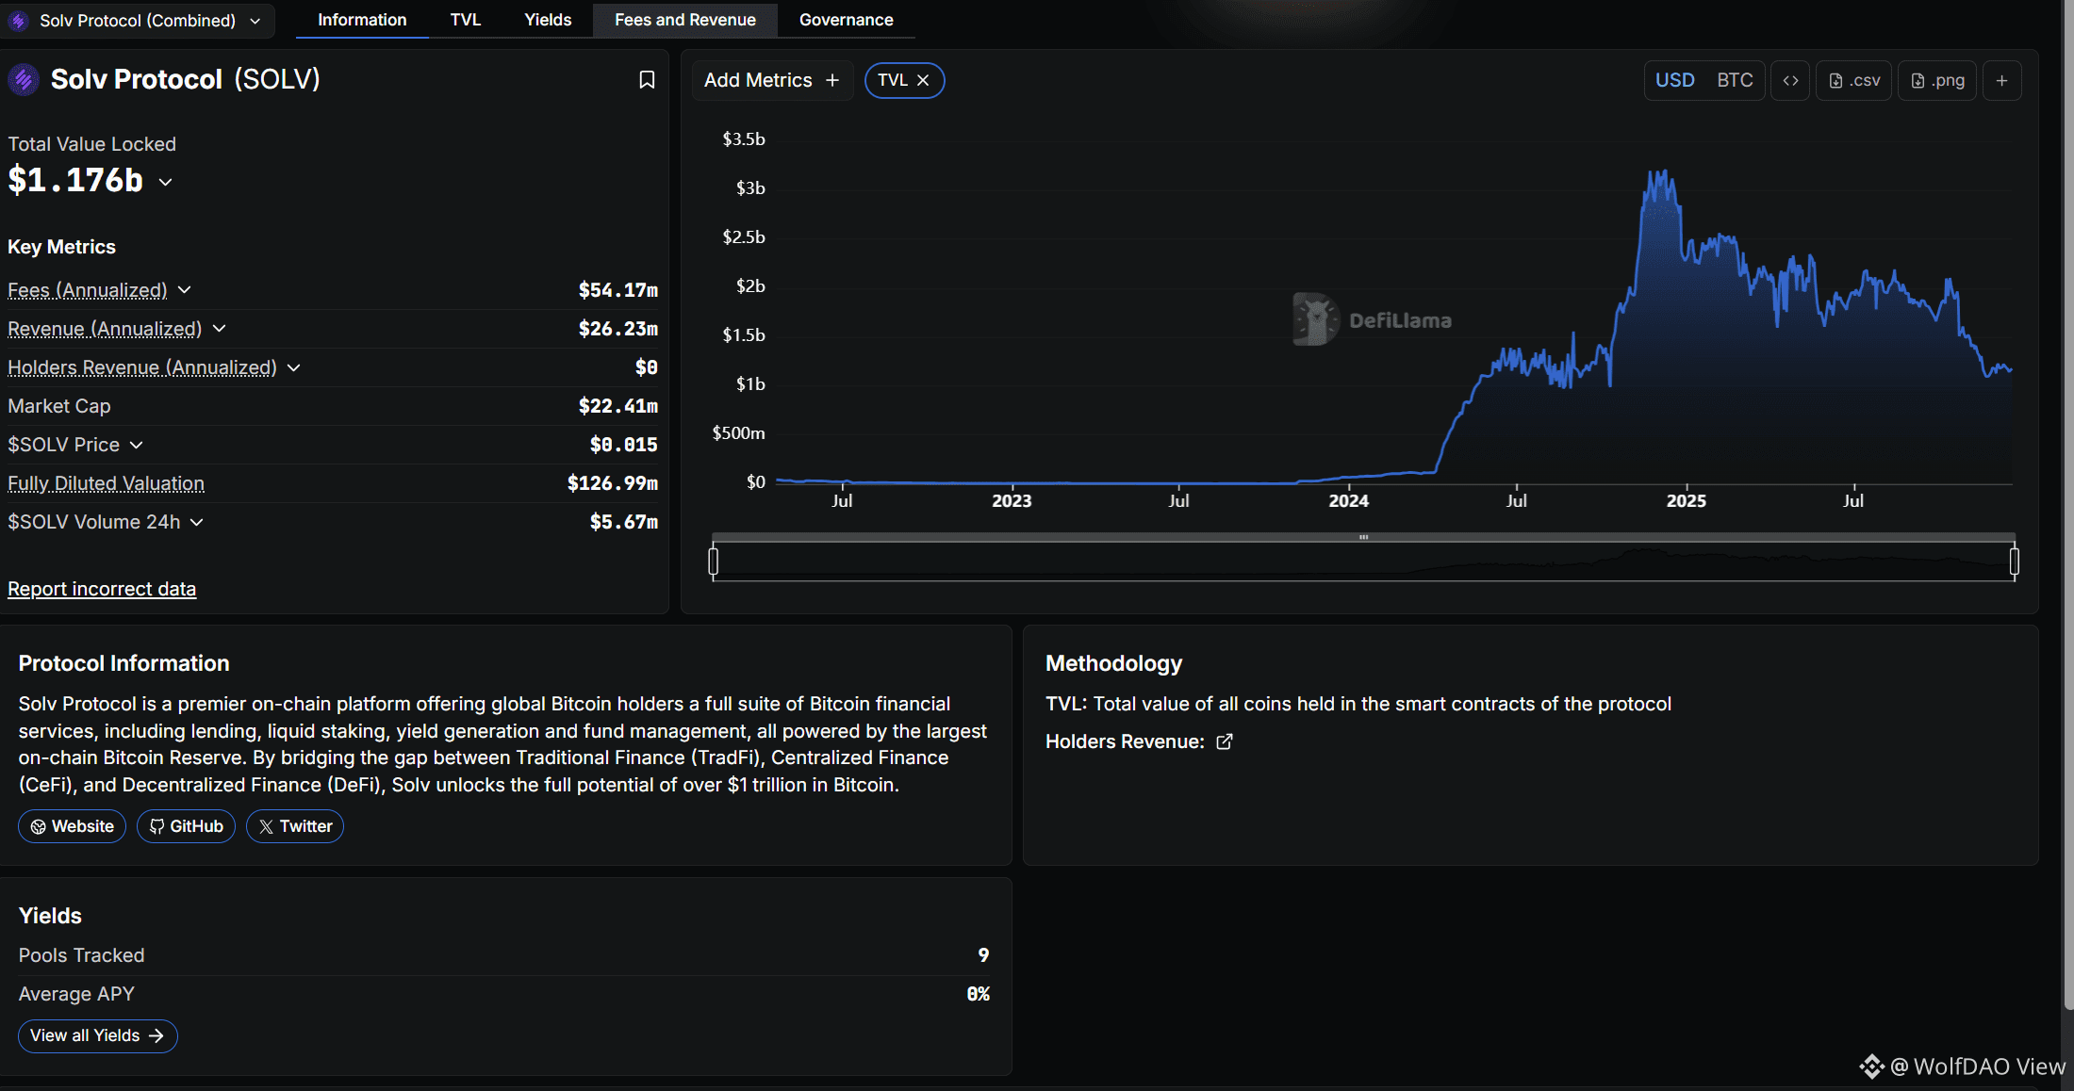This screenshot has height=1091, width=2074.
Task: Expand the $1.176b Total Value Locked breakdown
Action: pyautogui.click(x=166, y=182)
